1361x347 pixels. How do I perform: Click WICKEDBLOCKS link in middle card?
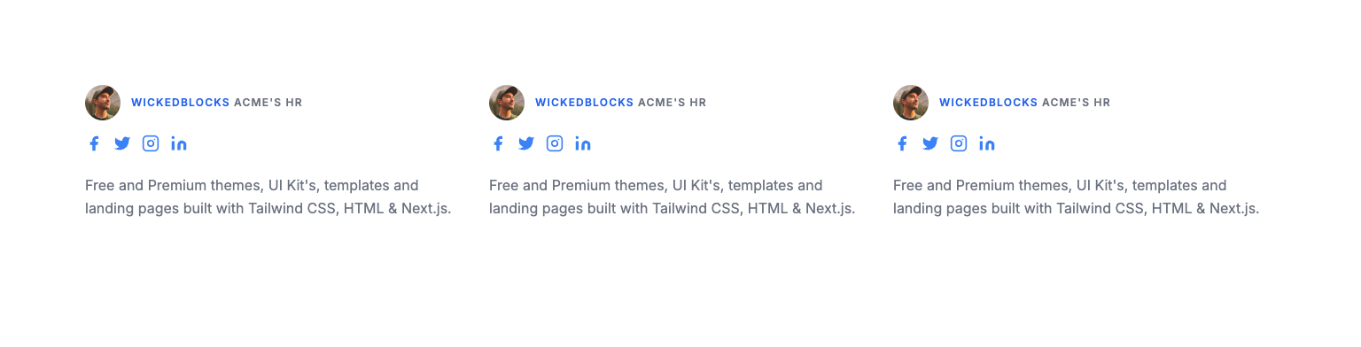(x=585, y=103)
